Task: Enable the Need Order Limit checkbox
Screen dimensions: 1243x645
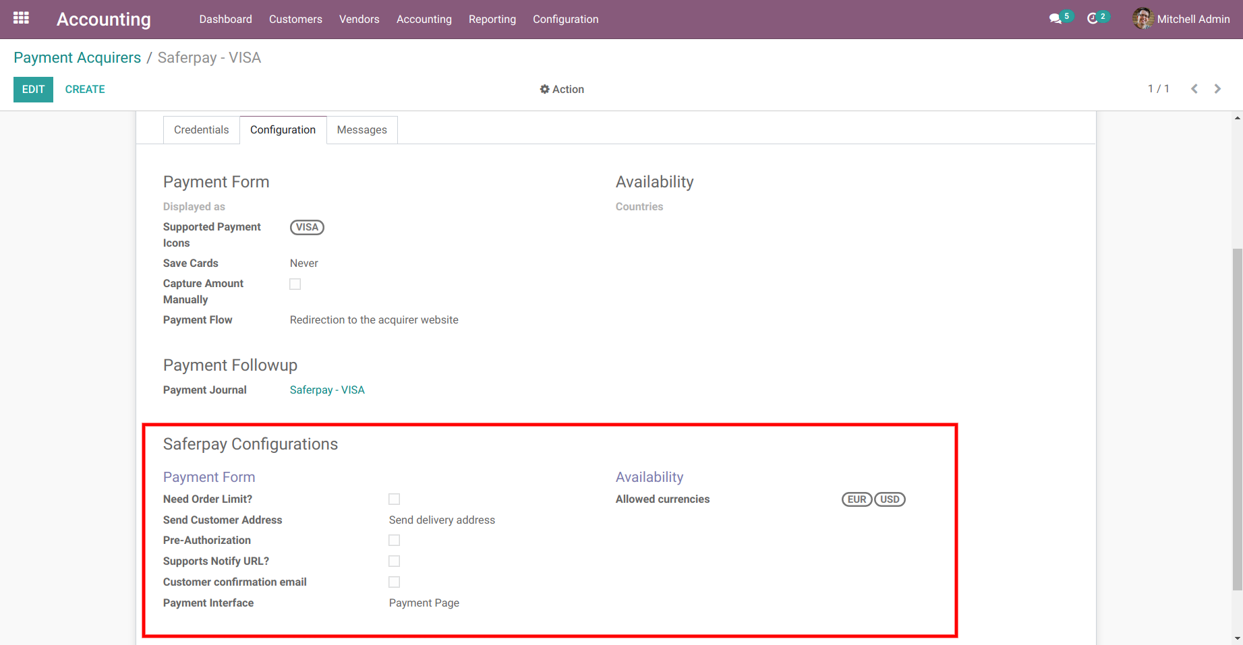Action: (395, 499)
